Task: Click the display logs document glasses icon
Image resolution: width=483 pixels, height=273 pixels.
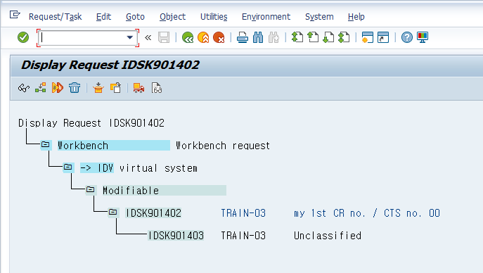Action: (156, 88)
